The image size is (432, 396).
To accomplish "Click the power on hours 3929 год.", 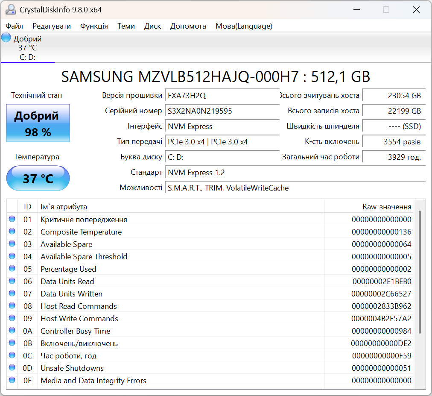I will pyautogui.click(x=394, y=157).
